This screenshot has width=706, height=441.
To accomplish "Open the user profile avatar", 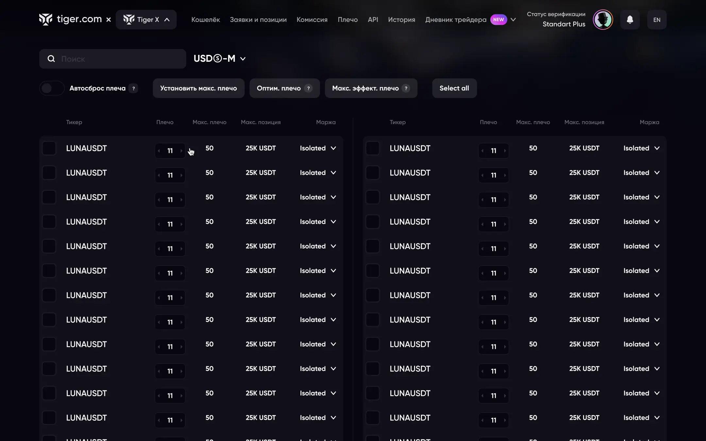I will pyautogui.click(x=603, y=20).
